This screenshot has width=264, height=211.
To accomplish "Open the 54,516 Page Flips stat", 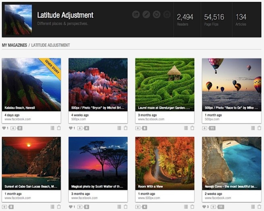I will coord(214,19).
